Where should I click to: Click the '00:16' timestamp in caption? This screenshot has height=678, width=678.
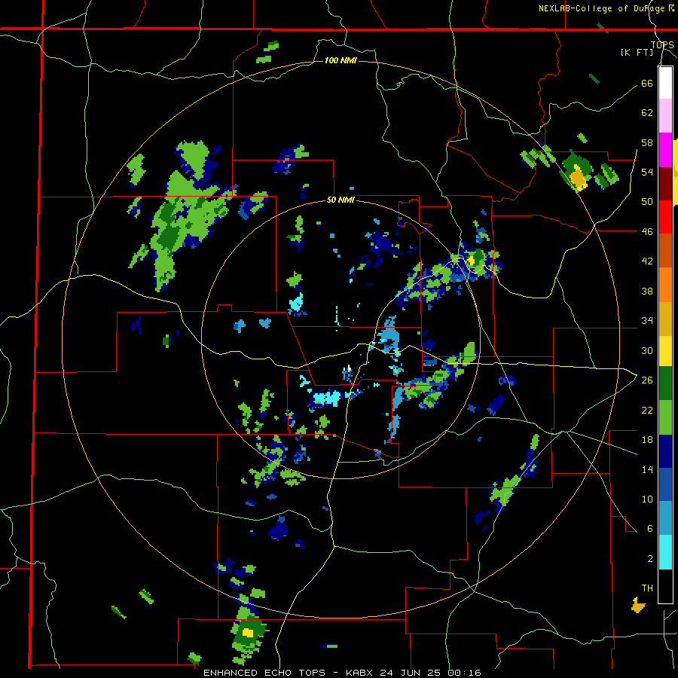464,673
